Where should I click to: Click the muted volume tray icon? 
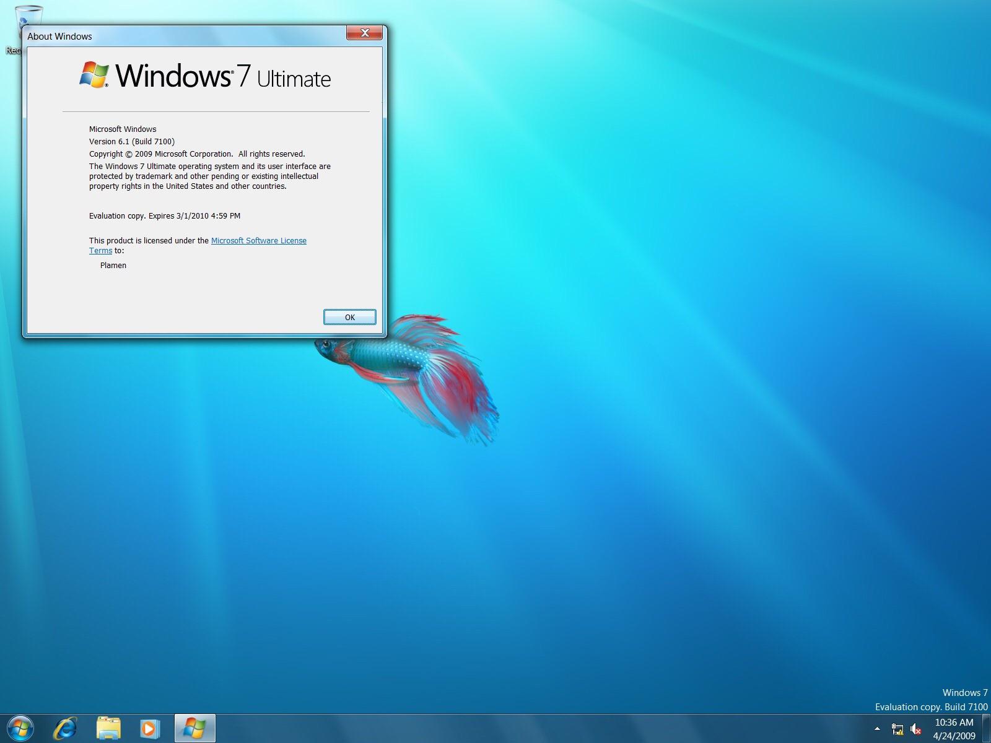click(915, 729)
